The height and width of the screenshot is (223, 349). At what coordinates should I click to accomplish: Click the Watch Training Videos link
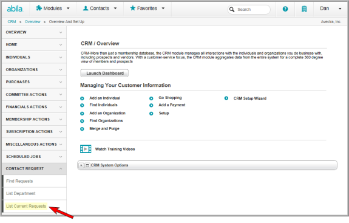point(115,149)
